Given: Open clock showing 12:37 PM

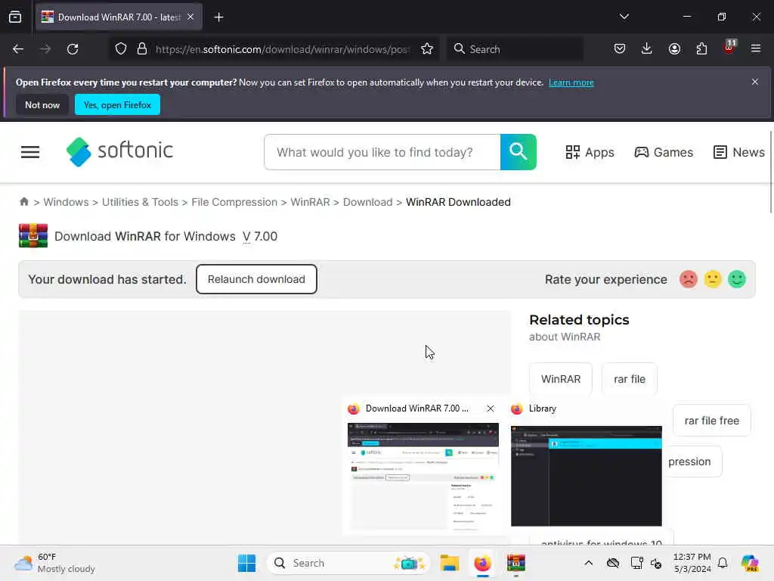Looking at the screenshot, I should coord(692,563).
